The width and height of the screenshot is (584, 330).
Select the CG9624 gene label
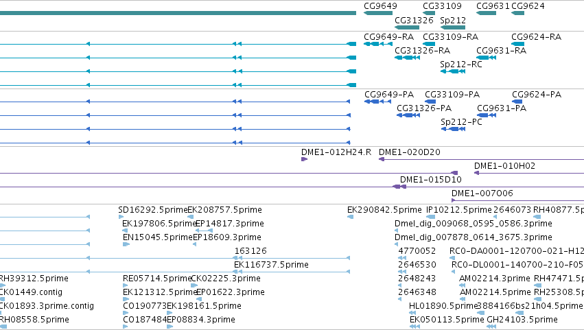tap(528, 6)
